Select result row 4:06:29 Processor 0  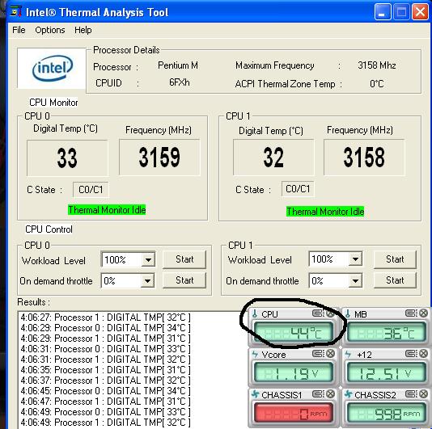105,328
